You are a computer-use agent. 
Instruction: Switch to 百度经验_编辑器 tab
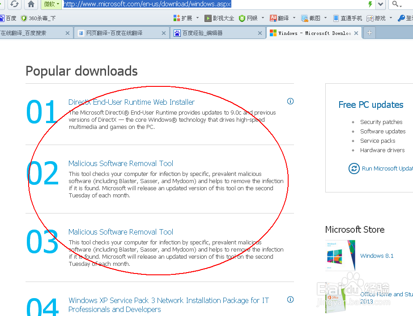click(x=217, y=33)
